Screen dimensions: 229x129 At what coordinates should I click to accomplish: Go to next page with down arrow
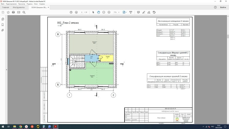pyautogui.click(x=76, y=12)
